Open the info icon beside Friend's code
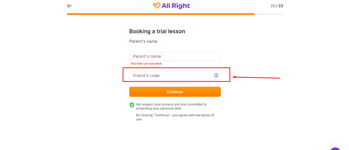 pyautogui.click(x=216, y=75)
